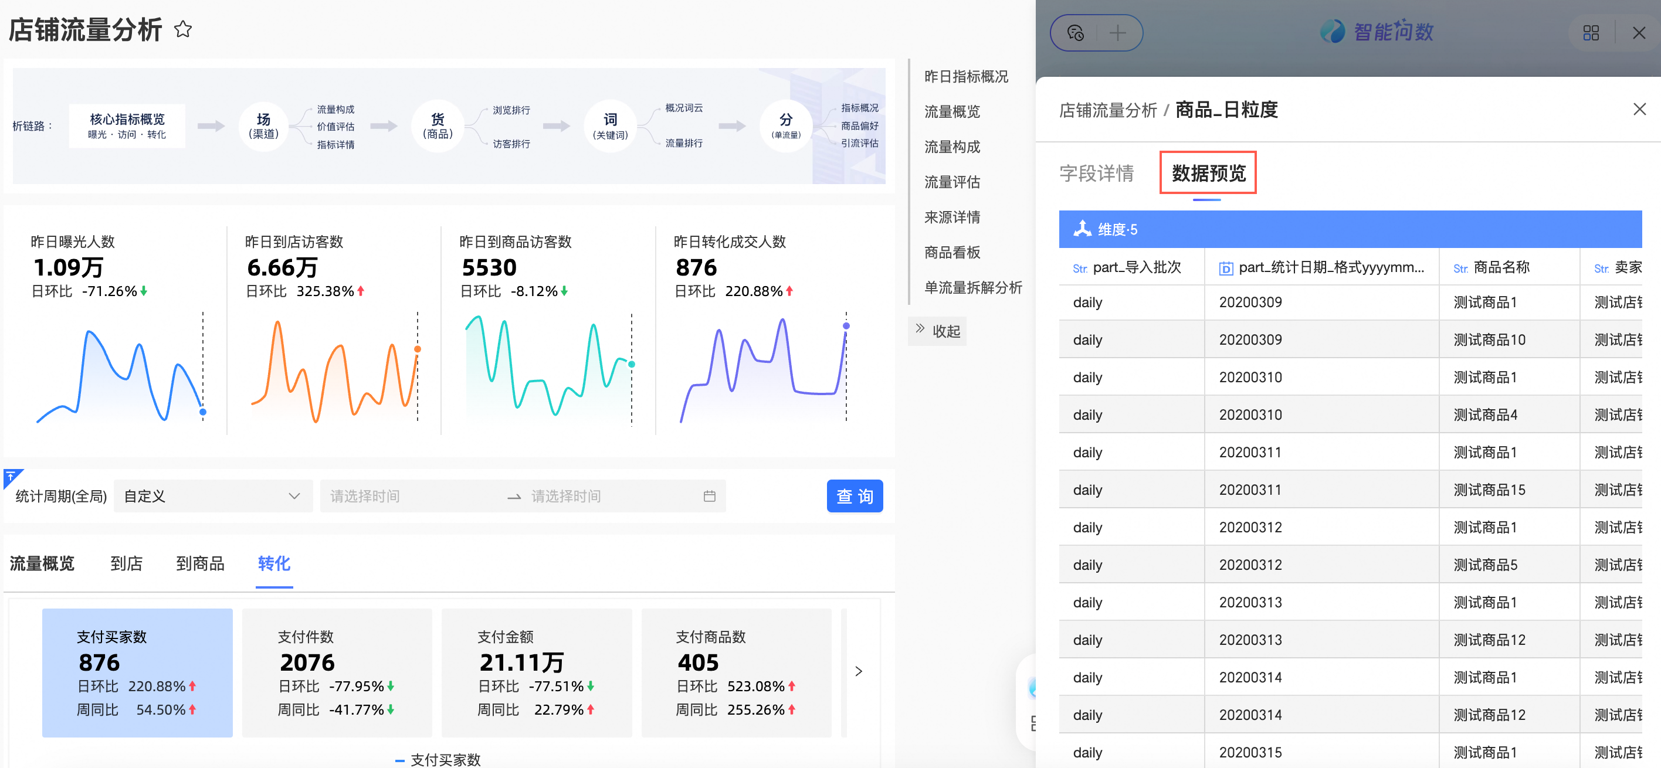Close the 商品_日粒度 dataset drawer

pyautogui.click(x=1639, y=110)
